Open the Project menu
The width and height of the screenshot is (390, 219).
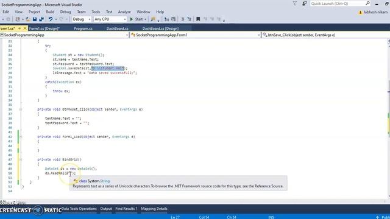pos(34,12)
